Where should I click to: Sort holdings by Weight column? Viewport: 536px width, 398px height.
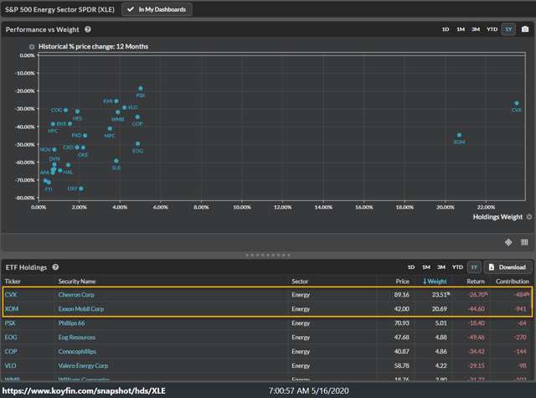[435, 282]
